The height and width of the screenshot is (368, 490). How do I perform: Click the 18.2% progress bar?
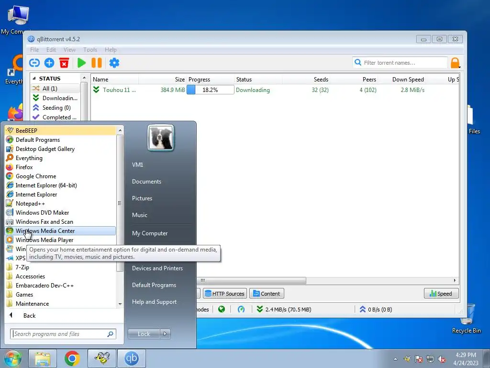pyautogui.click(x=211, y=90)
